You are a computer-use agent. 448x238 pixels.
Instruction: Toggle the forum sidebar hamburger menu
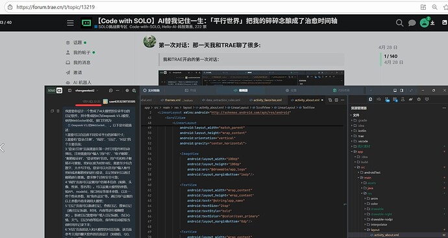tap(70, 23)
